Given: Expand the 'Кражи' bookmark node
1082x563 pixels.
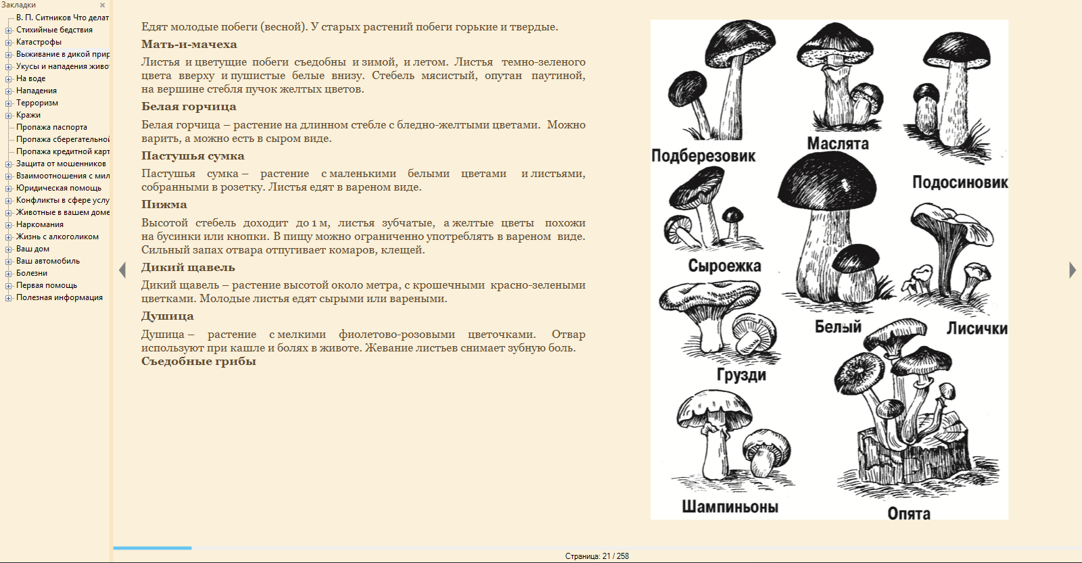Looking at the screenshot, I should point(8,115).
